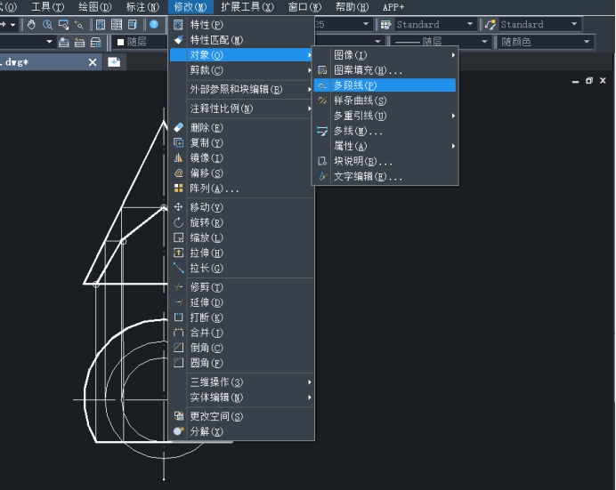The image size is (616, 490).
Task: Open the 绘图 menu in menu bar
Action: [x=94, y=6]
